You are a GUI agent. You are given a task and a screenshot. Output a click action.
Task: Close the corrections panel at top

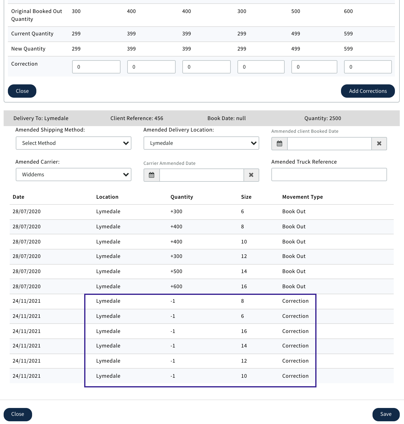click(22, 91)
